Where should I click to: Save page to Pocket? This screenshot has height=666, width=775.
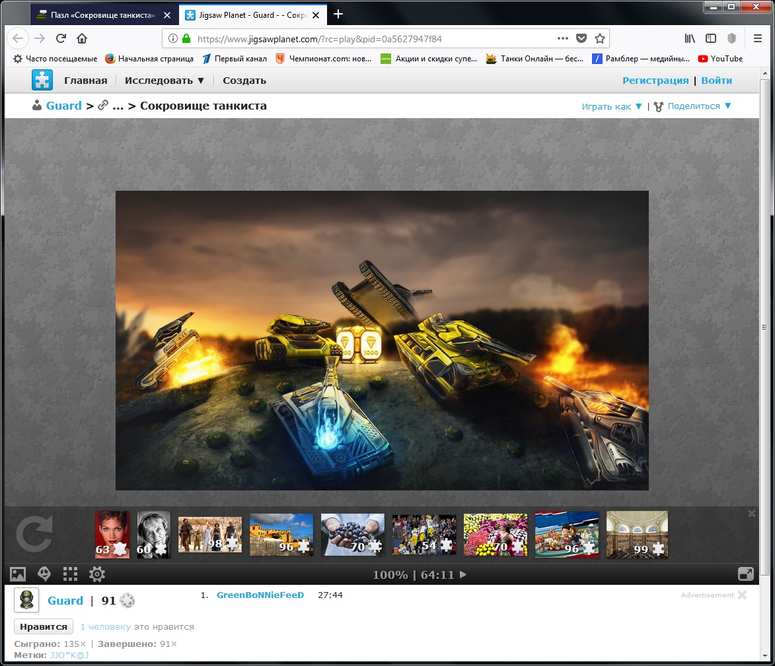pyautogui.click(x=581, y=38)
